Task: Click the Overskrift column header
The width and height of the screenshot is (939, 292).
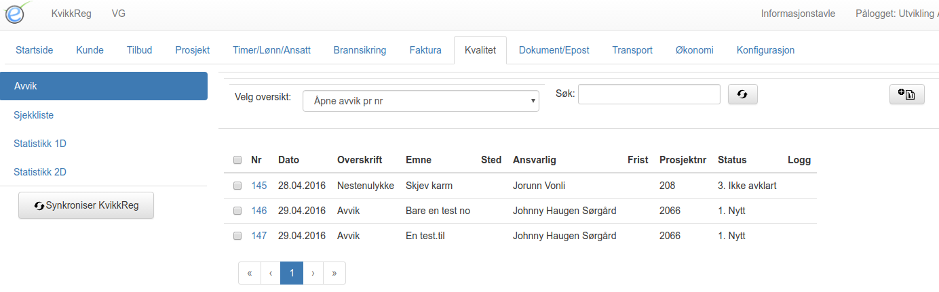Action: 360,161
